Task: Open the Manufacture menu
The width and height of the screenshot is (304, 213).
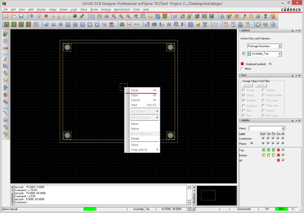Action: point(122,9)
